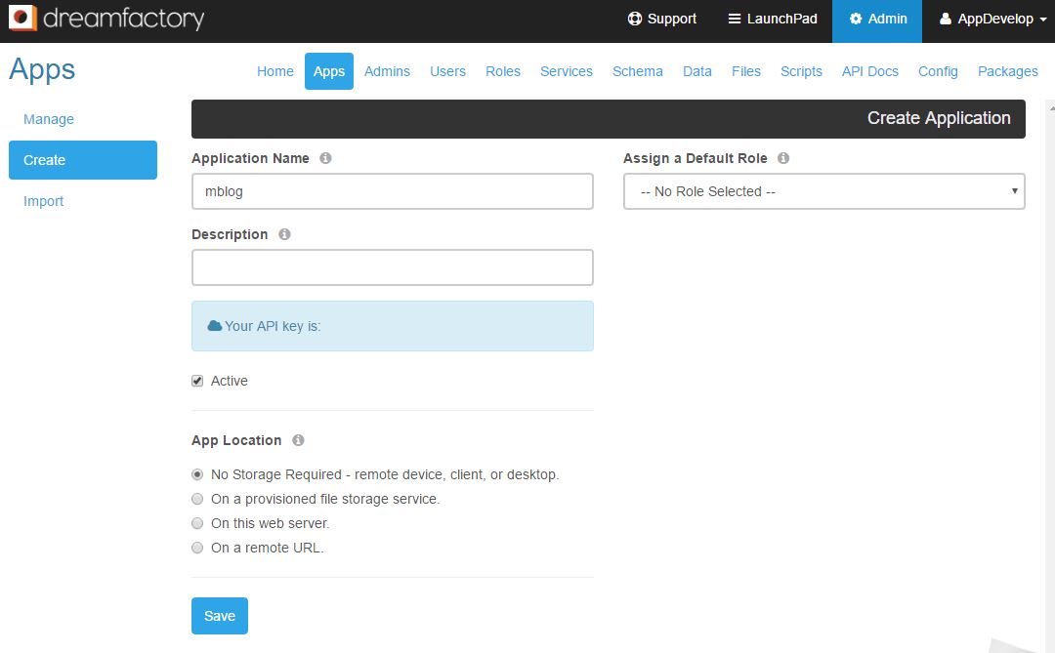Viewport: 1055px width, 653px height.
Task: Switch to the Services tab
Action: 566,71
